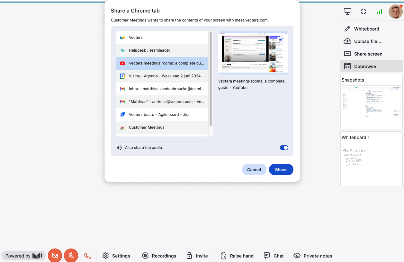The height and width of the screenshot is (262, 404).
Task: Click the YouTube tab preview thumbnail
Action: pos(253,53)
